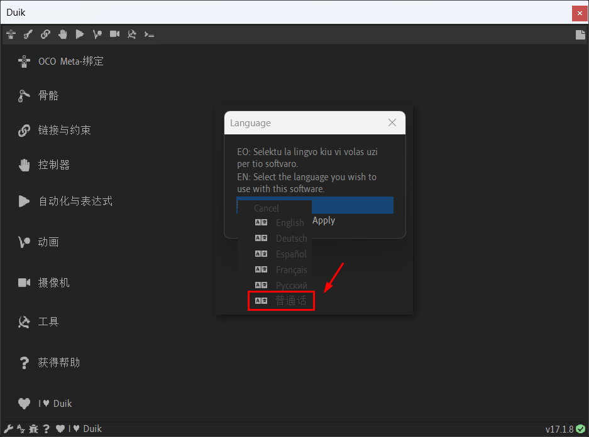The width and height of the screenshot is (589, 437).
Task: Open the Camera toolbar icon
Action: click(114, 34)
